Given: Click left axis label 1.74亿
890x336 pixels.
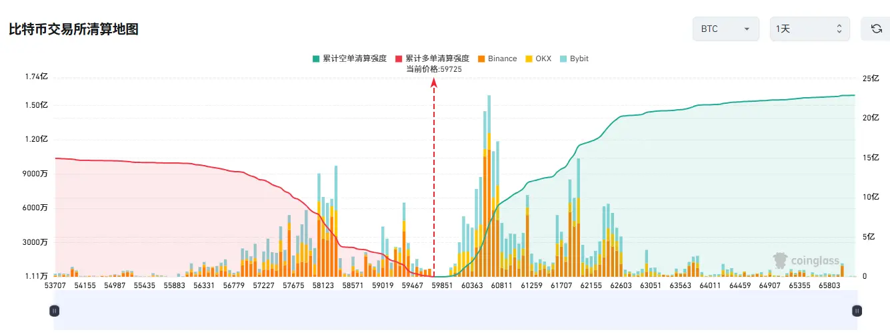Looking at the screenshot, I should 36,77.
